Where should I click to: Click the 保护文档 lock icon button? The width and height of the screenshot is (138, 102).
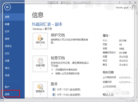click(40, 41)
